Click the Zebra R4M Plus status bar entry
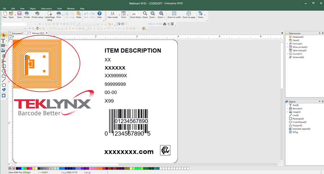 tap(19, 172)
